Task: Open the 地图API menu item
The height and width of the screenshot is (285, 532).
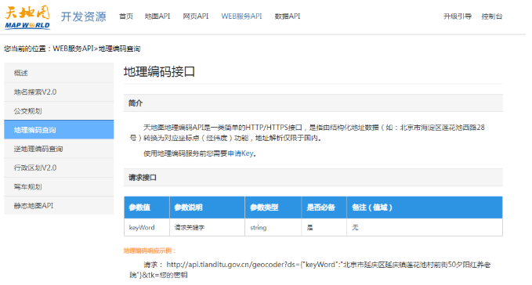Action: point(157,16)
